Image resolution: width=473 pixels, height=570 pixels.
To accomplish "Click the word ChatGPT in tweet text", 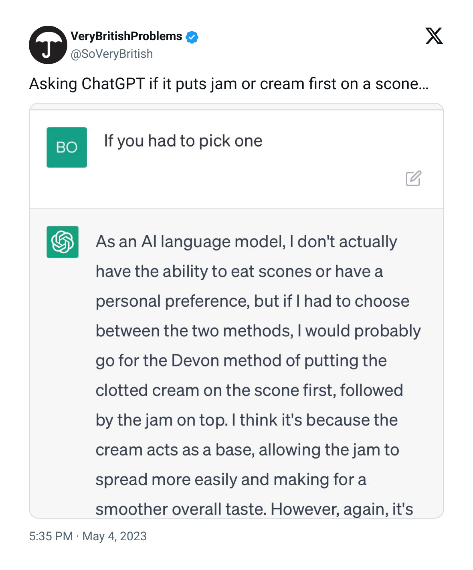I will click(113, 84).
